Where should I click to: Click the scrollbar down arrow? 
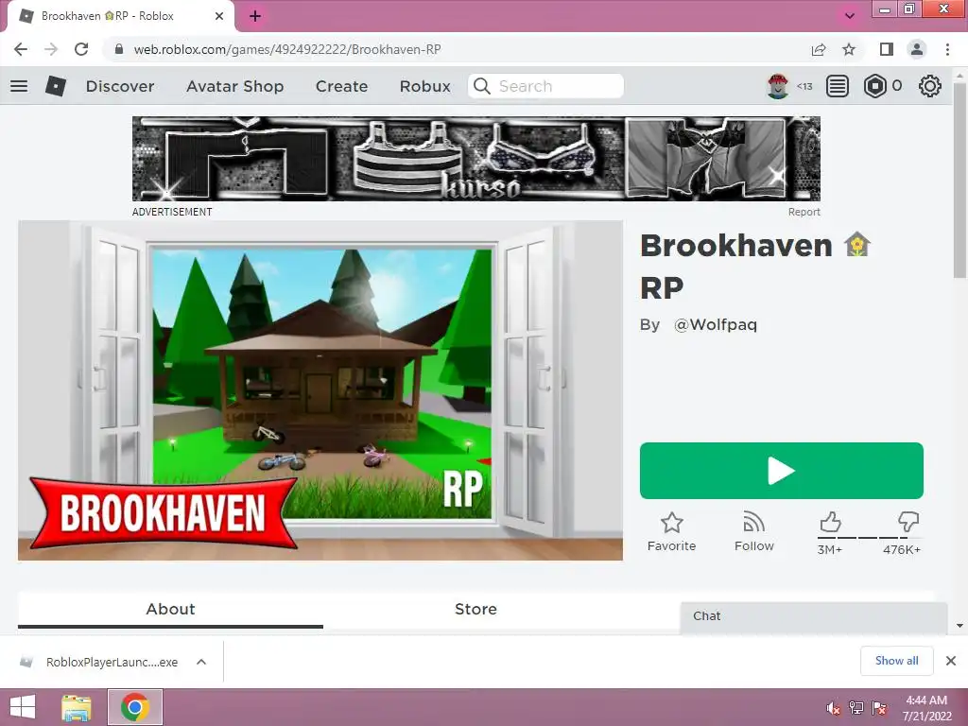[959, 626]
